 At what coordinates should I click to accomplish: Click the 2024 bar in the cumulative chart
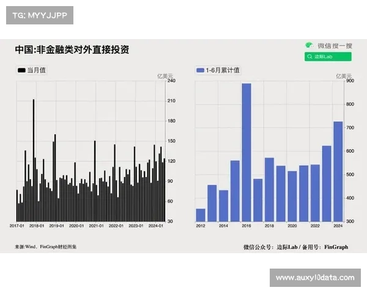coord(338,172)
